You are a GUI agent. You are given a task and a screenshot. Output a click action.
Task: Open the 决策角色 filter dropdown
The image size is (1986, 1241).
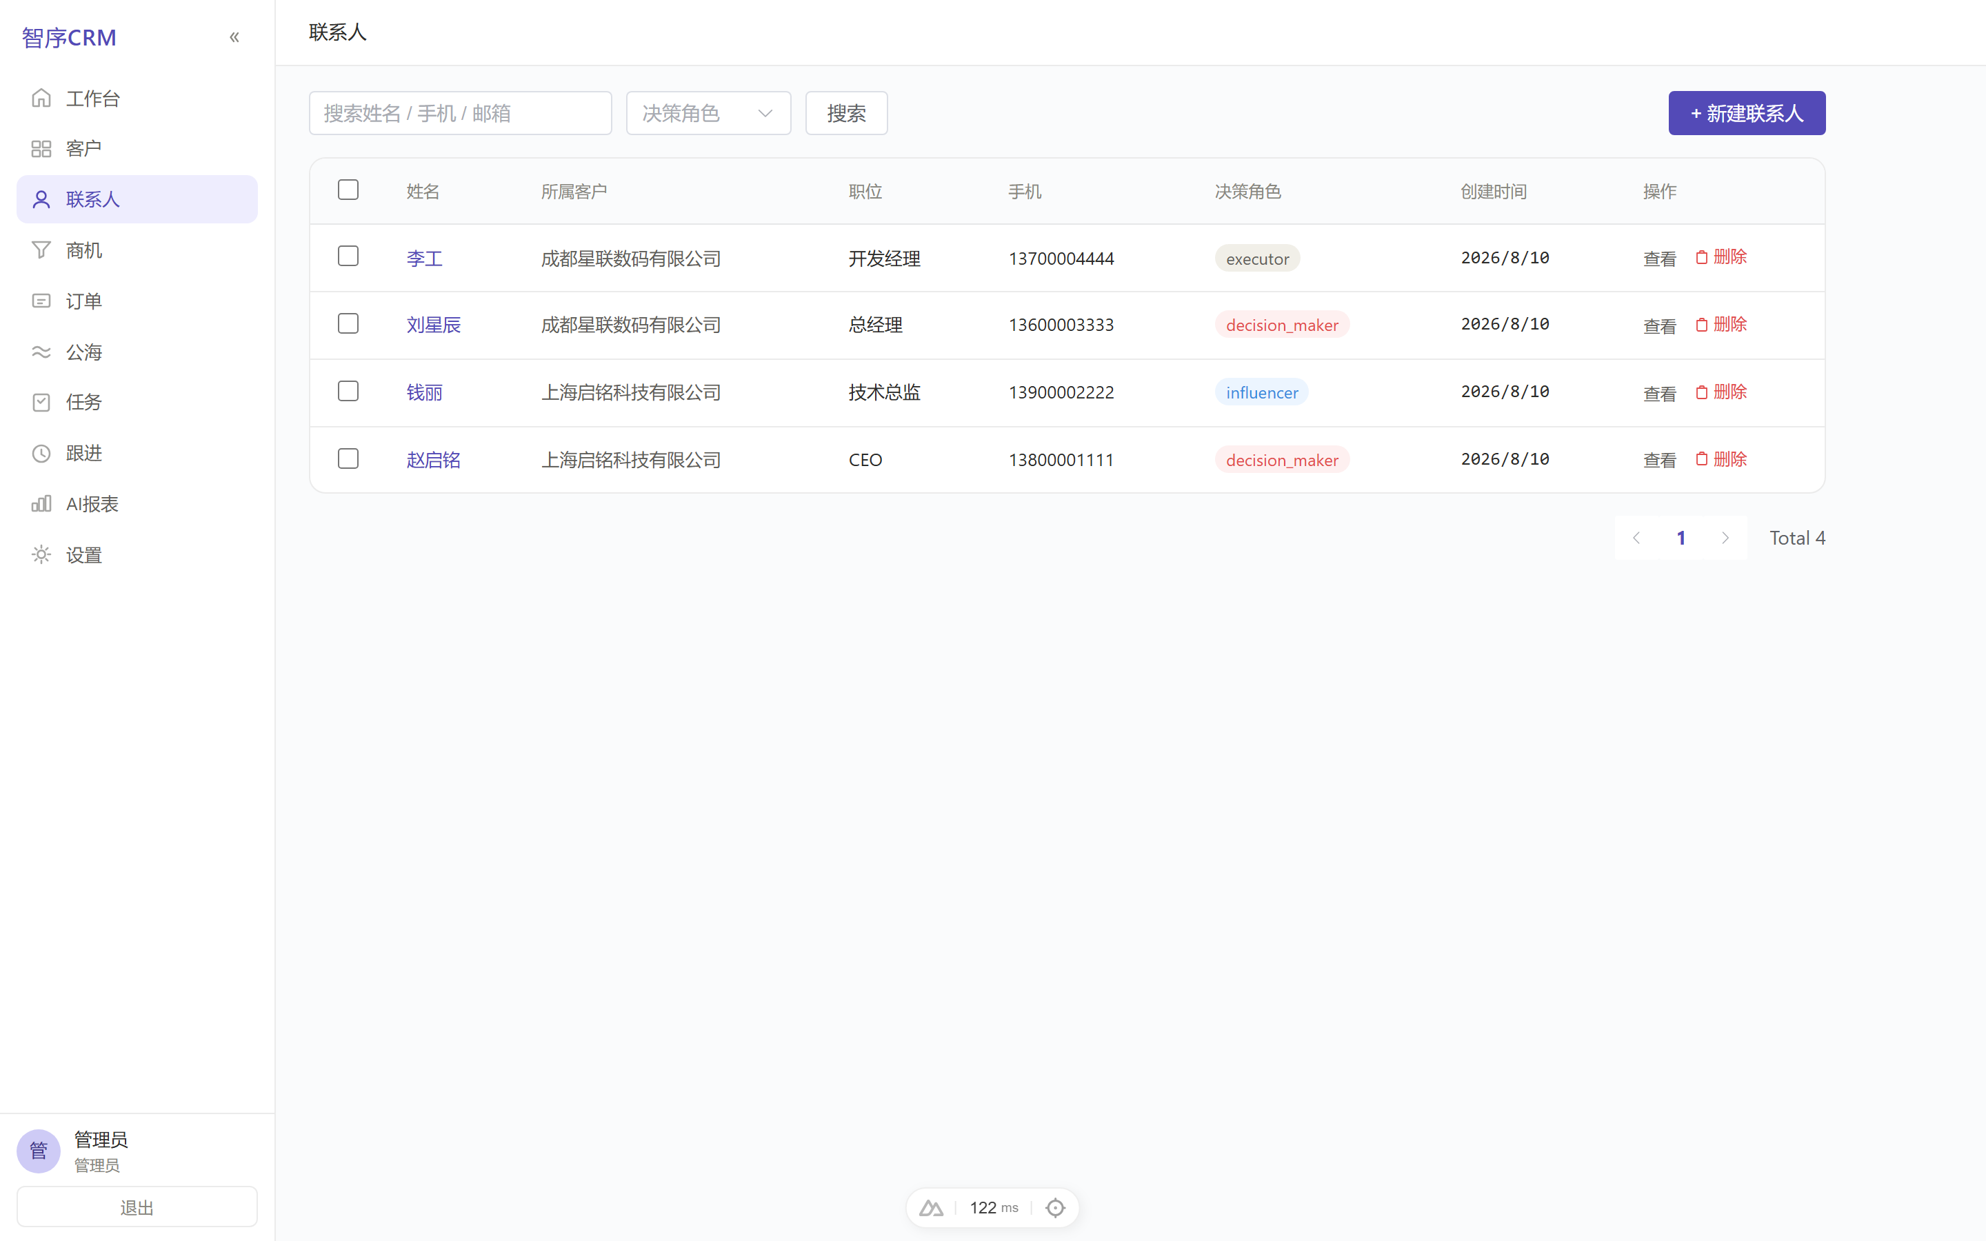708,113
